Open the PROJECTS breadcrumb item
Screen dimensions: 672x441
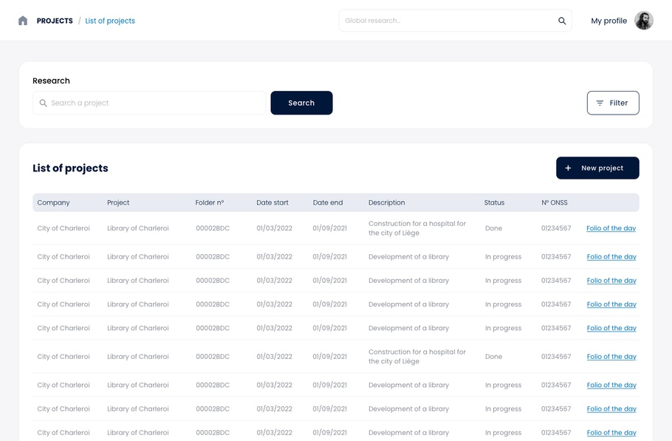click(55, 21)
